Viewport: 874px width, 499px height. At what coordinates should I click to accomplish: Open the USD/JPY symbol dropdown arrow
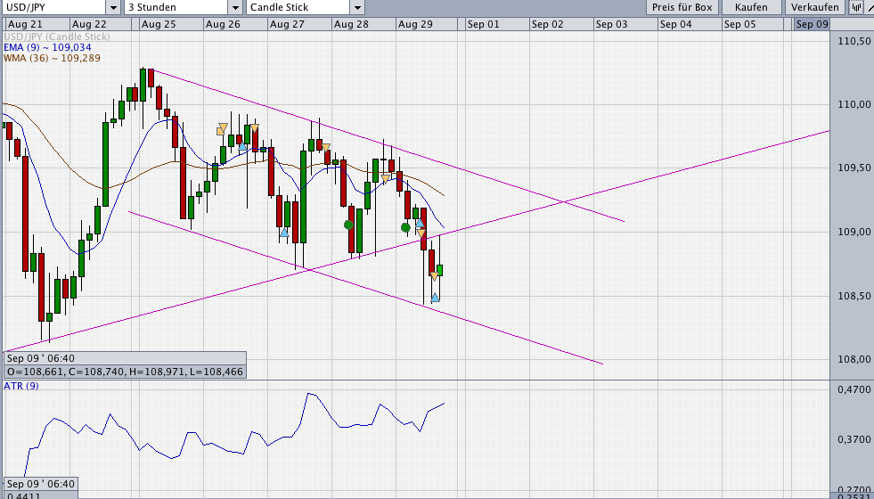click(114, 7)
